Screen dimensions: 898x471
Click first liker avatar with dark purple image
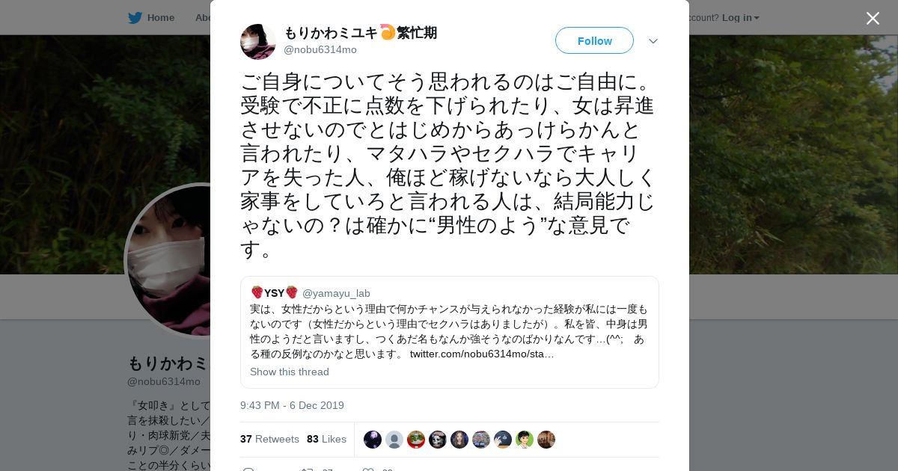pyautogui.click(x=373, y=440)
